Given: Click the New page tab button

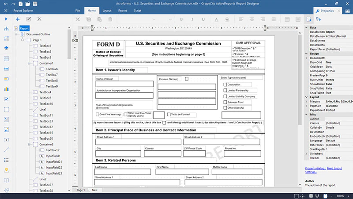Looking at the screenshot, I should pyautogui.click(x=94, y=190).
